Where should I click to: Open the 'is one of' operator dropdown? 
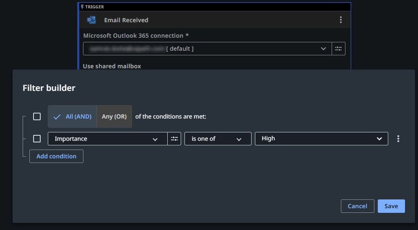[x=218, y=139]
